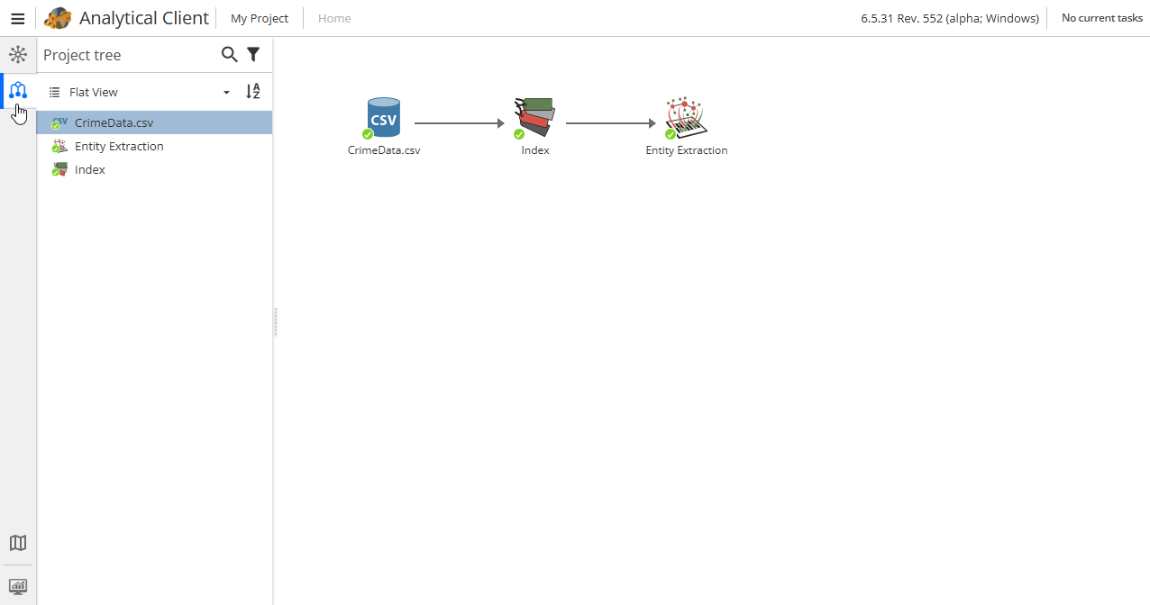This screenshot has width=1150, height=605.
Task: Click the version label 6.5.31 Rev. 552
Action: tap(949, 18)
